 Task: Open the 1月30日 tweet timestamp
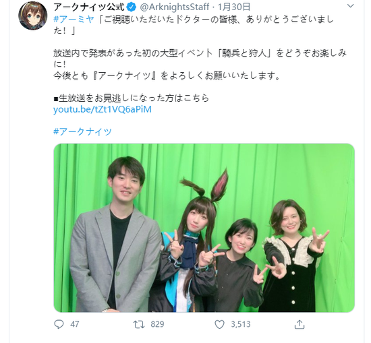tap(234, 7)
